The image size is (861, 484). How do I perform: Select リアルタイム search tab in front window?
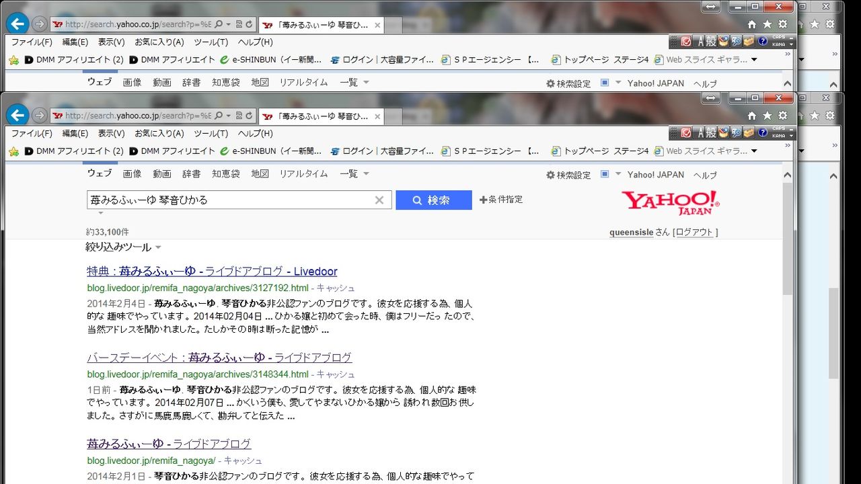point(304,173)
